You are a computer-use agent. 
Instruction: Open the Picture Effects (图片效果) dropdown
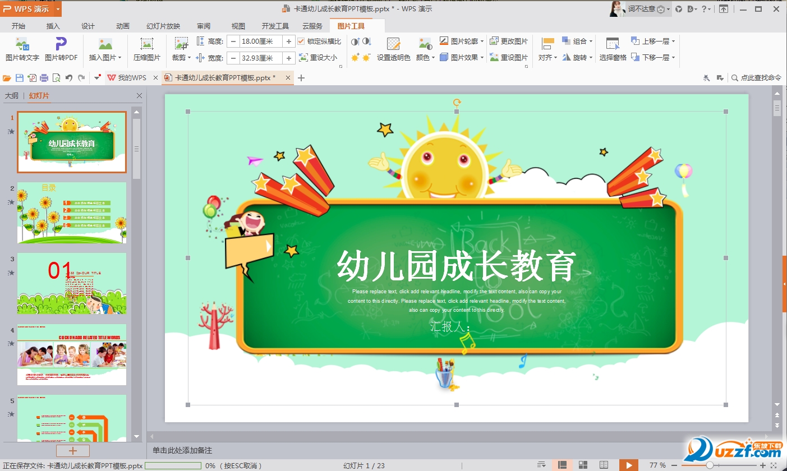click(462, 57)
